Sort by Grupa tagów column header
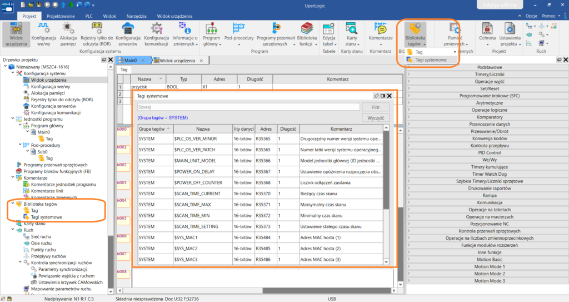This screenshot has width=569, height=302. 156,129
